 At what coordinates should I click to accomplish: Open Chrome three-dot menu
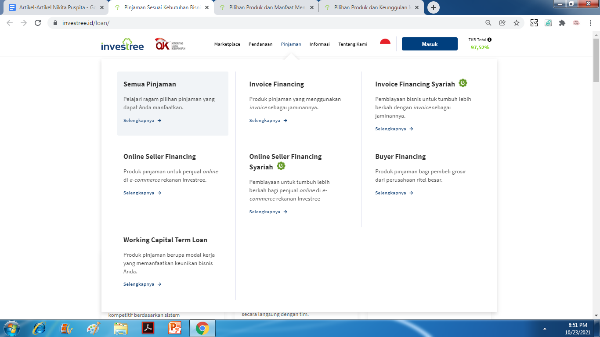(590, 23)
